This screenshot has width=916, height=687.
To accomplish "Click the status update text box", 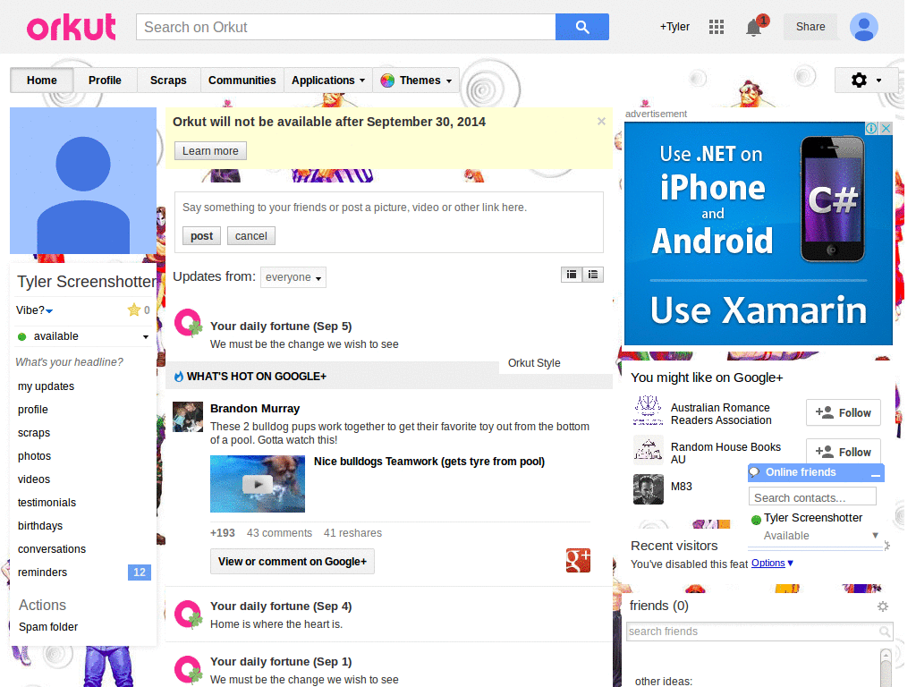I will (388, 208).
